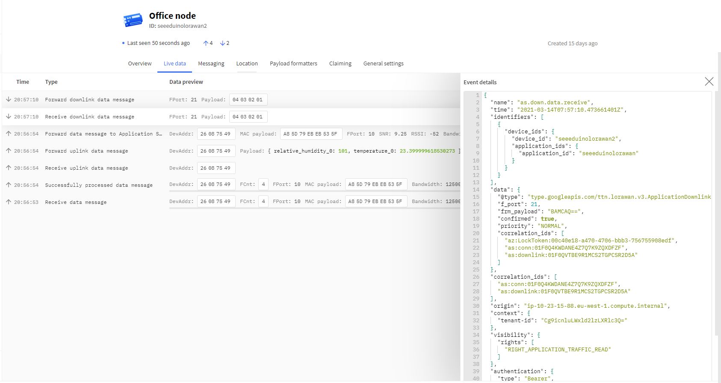Viewport: 721px width, 383px height.
Task: Click down arrow of Forward downlink data message
Action: pyautogui.click(x=8, y=99)
